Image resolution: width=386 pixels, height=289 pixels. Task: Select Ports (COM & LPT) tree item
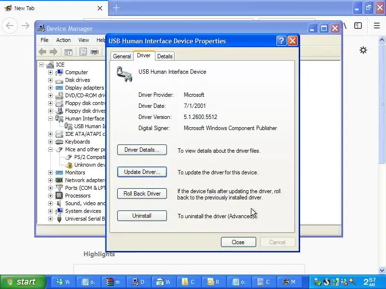pyautogui.click(x=85, y=188)
